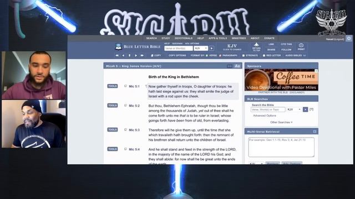Click the Return to Top icon
Screen dimensions: 355x199
tap(256, 47)
